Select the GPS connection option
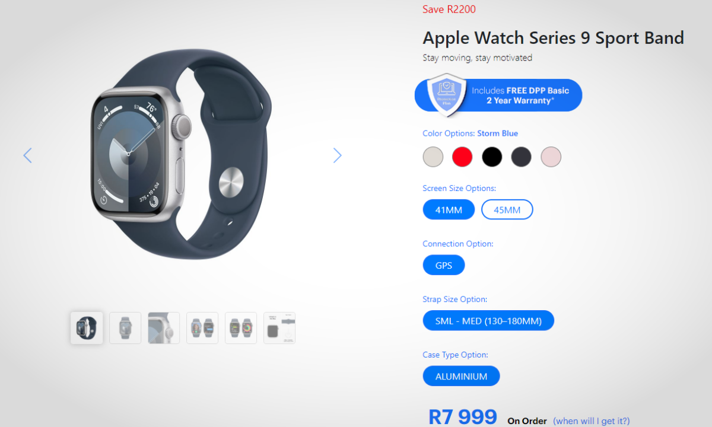The width and height of the screenshot is (712, 427). tap(444, 265)
